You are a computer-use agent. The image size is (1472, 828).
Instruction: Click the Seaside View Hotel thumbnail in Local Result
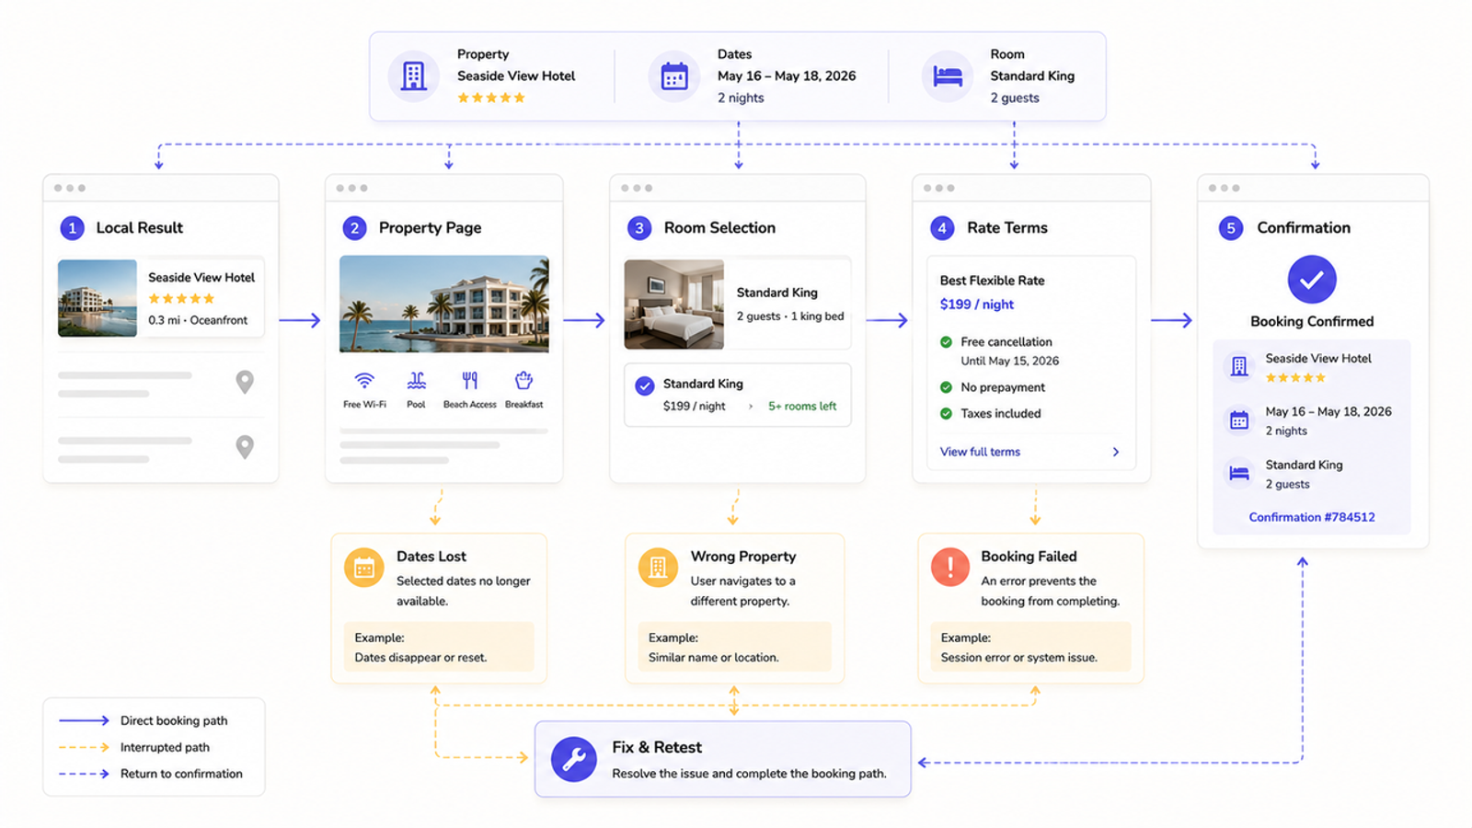(97, 298)
